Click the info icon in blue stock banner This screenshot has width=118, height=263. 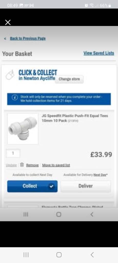pyautogui.click(x=15, y=97)
